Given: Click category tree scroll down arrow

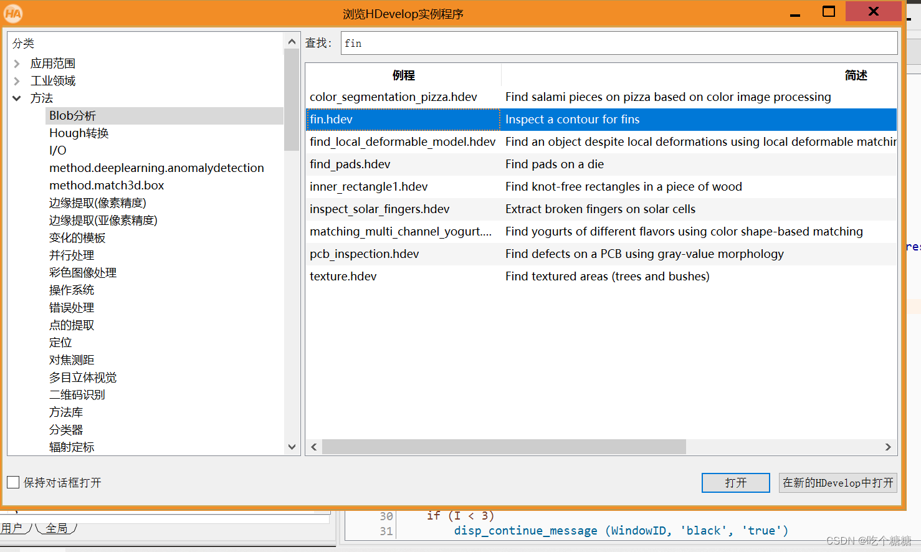Looking at the screenshot, I should [x=292, y=447].
